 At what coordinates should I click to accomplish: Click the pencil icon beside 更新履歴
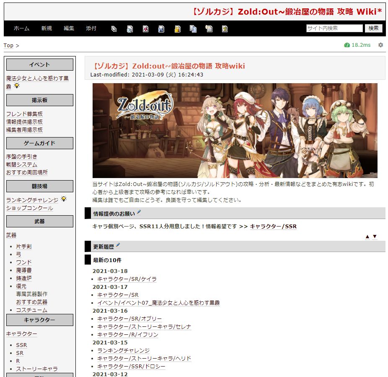(118, 245)
